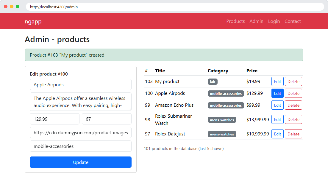
Task: Click the "Amazon Echo Plus" title cell
Action: click(174, 105)
